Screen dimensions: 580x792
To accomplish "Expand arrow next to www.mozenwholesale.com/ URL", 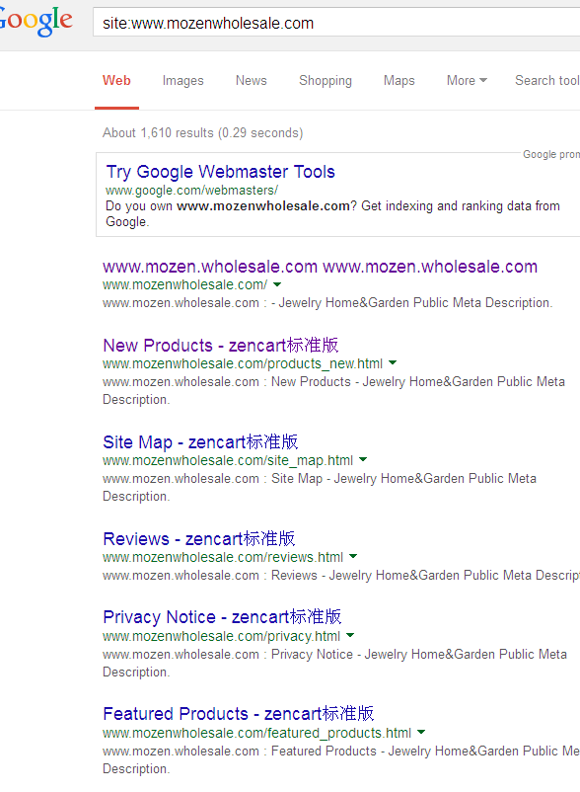I will click(277, 284).
